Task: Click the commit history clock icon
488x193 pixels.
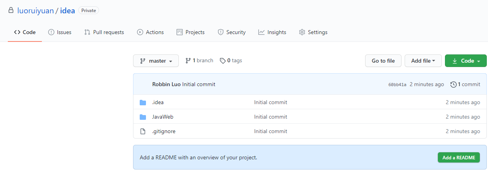Action: 454,84
